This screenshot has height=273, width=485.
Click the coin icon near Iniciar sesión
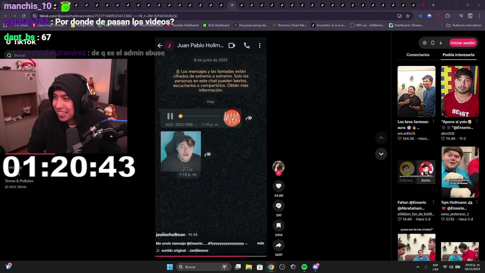coord(424,43)
